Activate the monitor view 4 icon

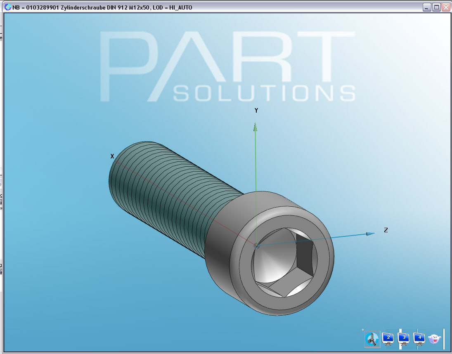[419, 339]
